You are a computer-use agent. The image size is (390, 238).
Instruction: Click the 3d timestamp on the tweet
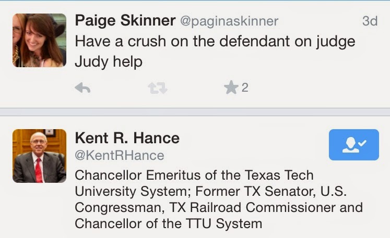point(370,21)
